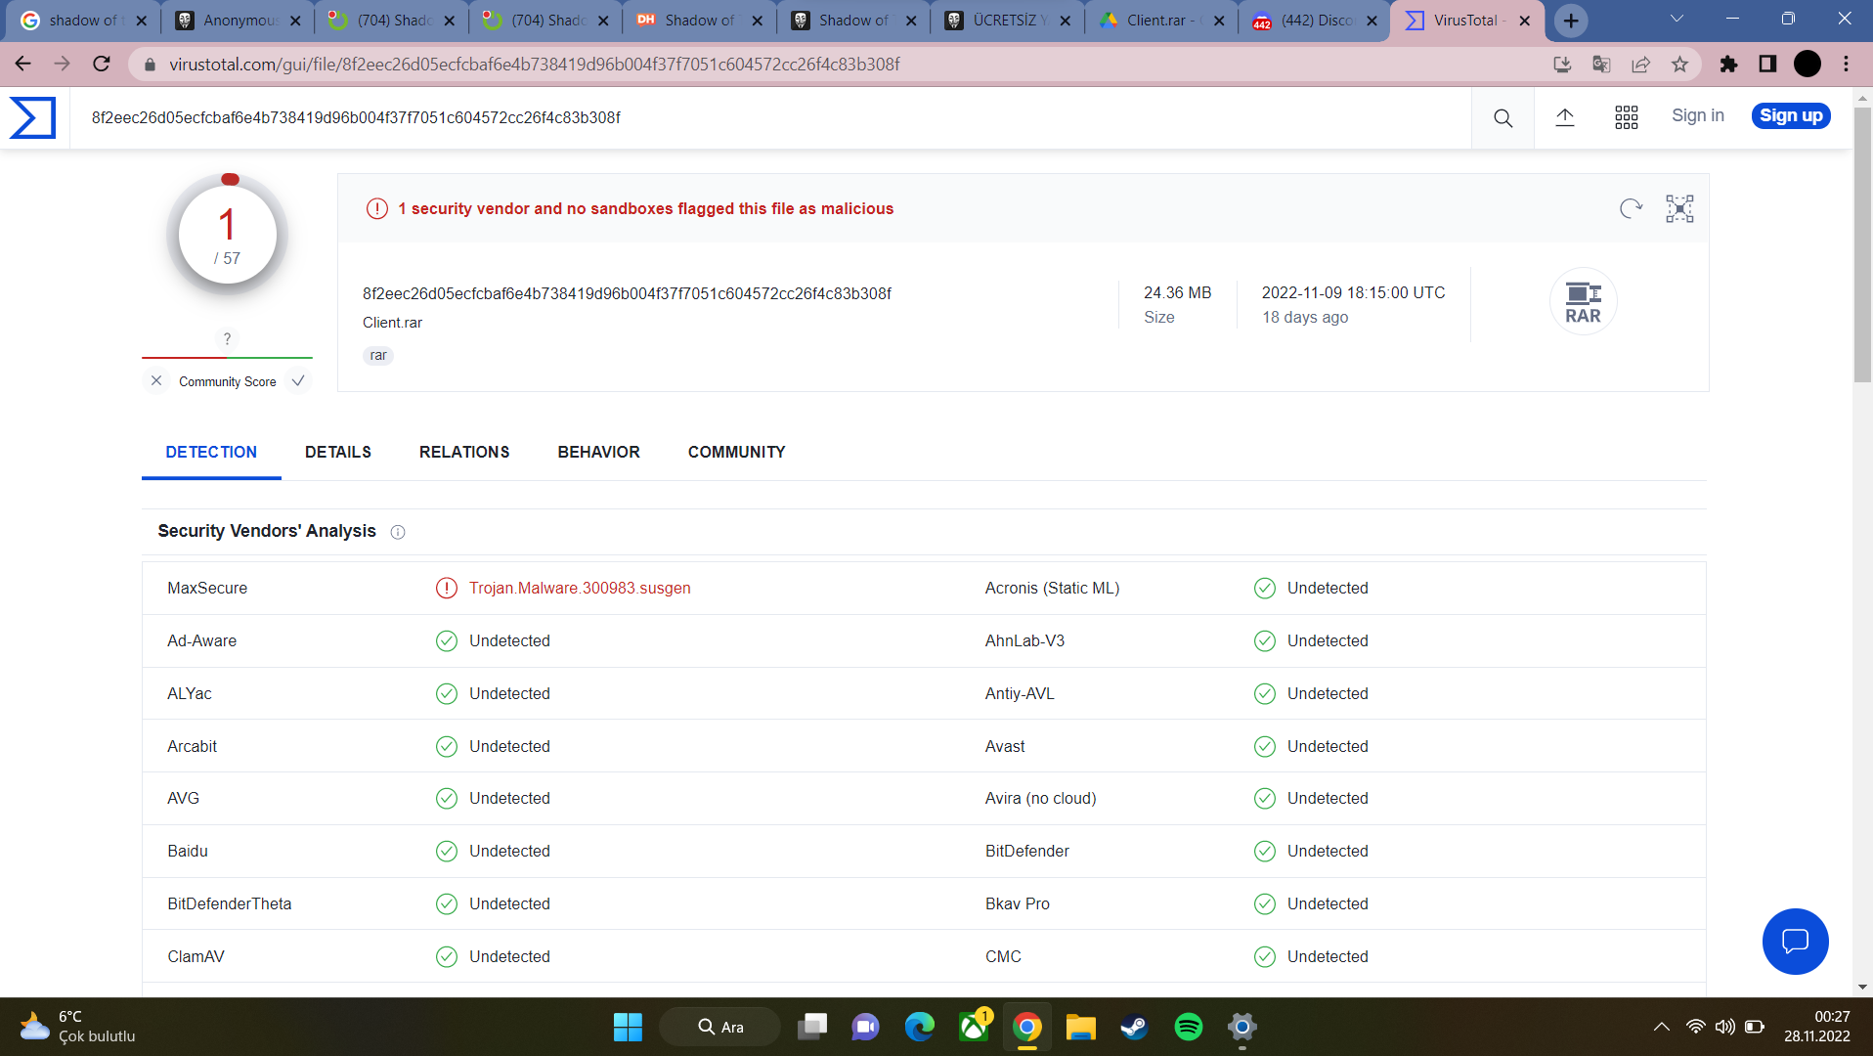Open the VirusTotal home logo
Screen dimensions: 1873x1056
(x=32, y=117)
